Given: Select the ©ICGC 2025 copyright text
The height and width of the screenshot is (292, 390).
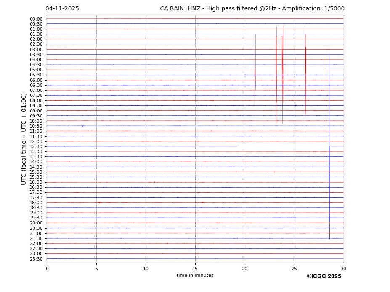Looking at the screenshot, I should point(324,276).
